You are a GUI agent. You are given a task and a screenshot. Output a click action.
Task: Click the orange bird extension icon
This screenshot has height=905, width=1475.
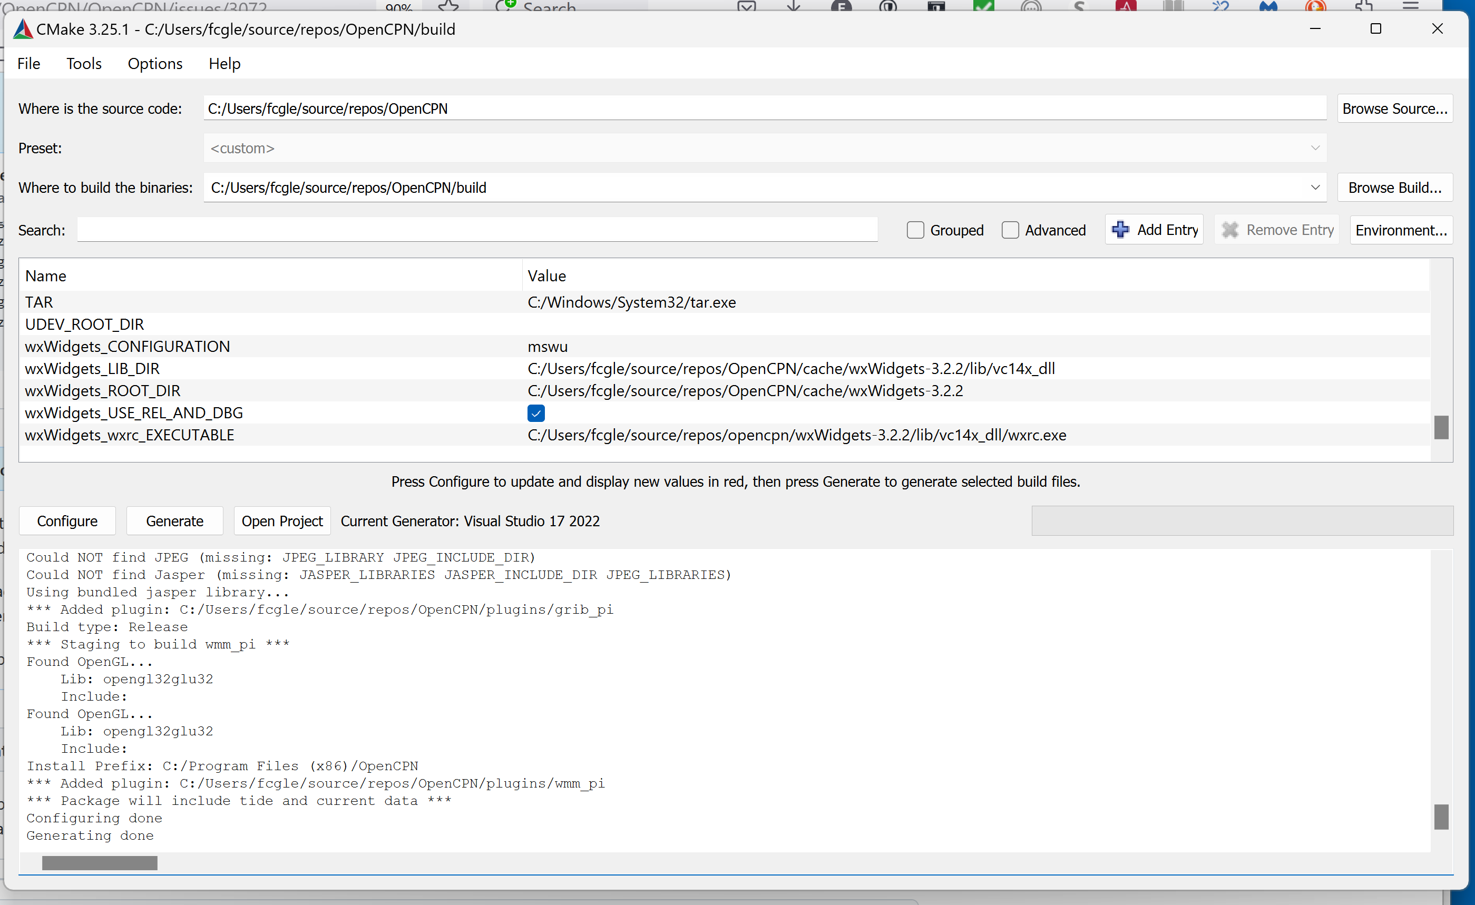(x=1315, y=6)
